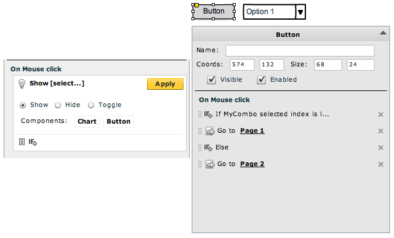Focus the Name input field
The image size is (394, 238).
tap(300, 50)
